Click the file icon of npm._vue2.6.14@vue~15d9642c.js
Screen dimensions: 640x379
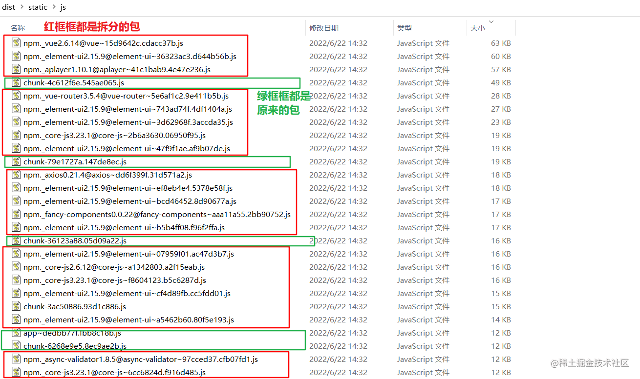[x=16, y=43]
